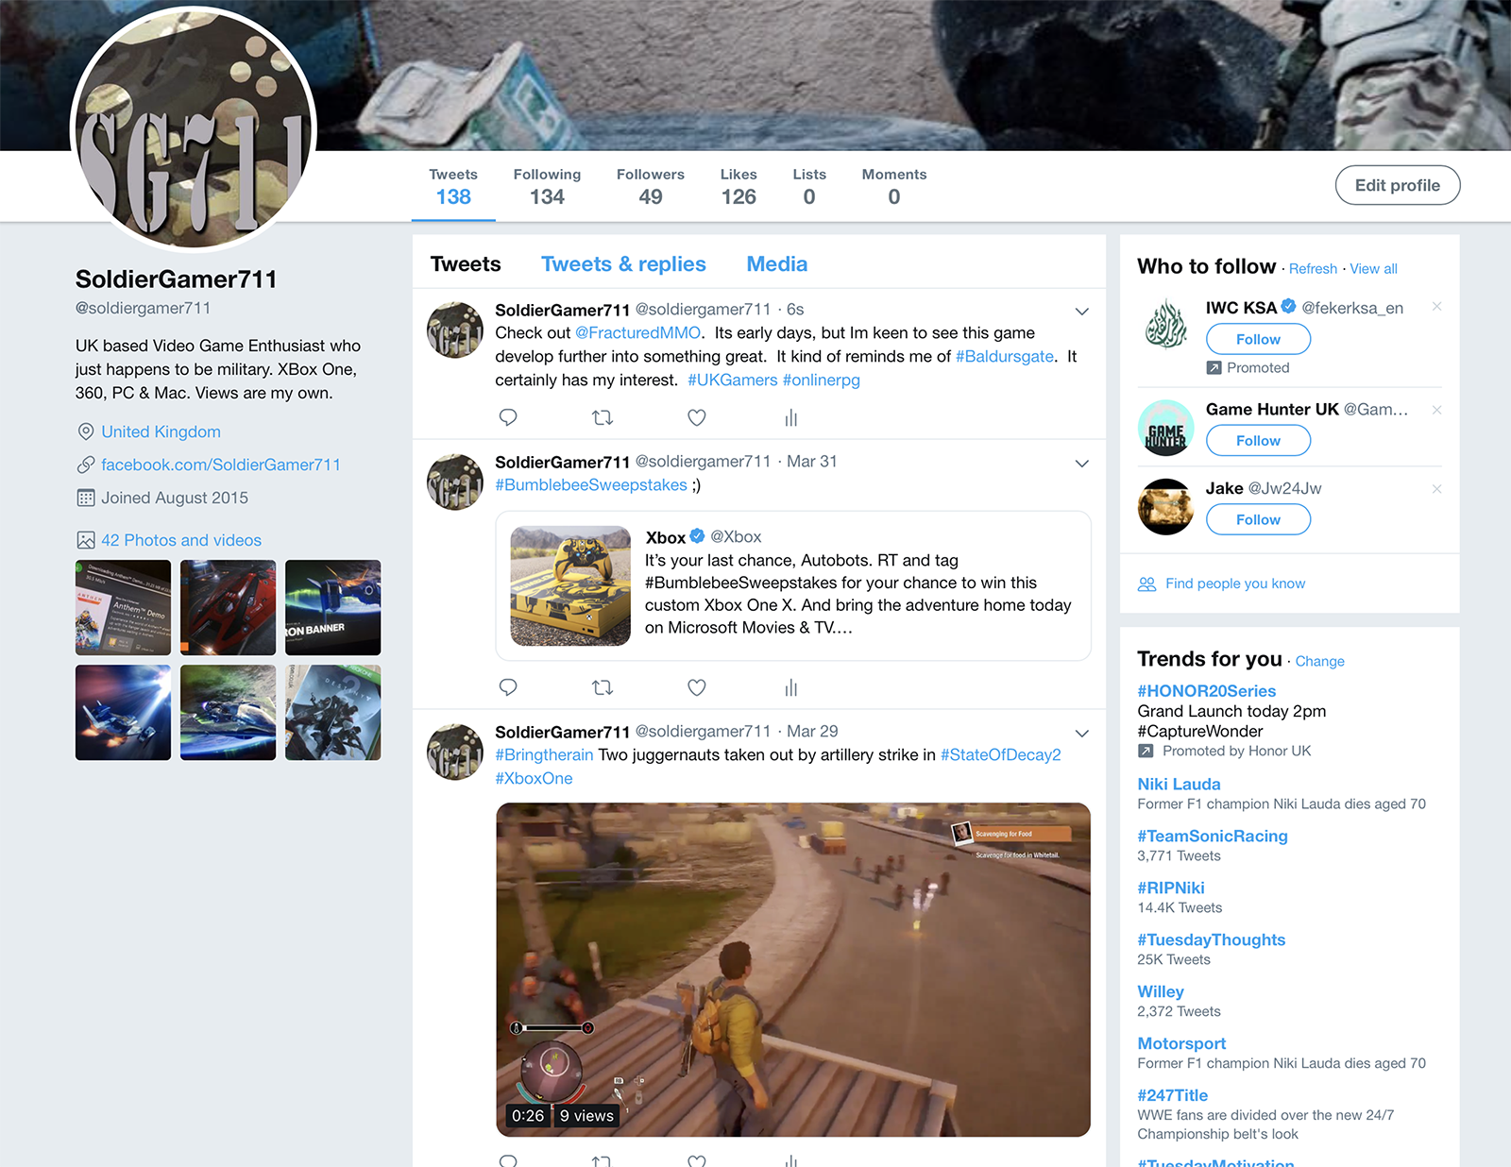
Task: Open the #Baldursgate hashtag
Action: pos(1005,356)
